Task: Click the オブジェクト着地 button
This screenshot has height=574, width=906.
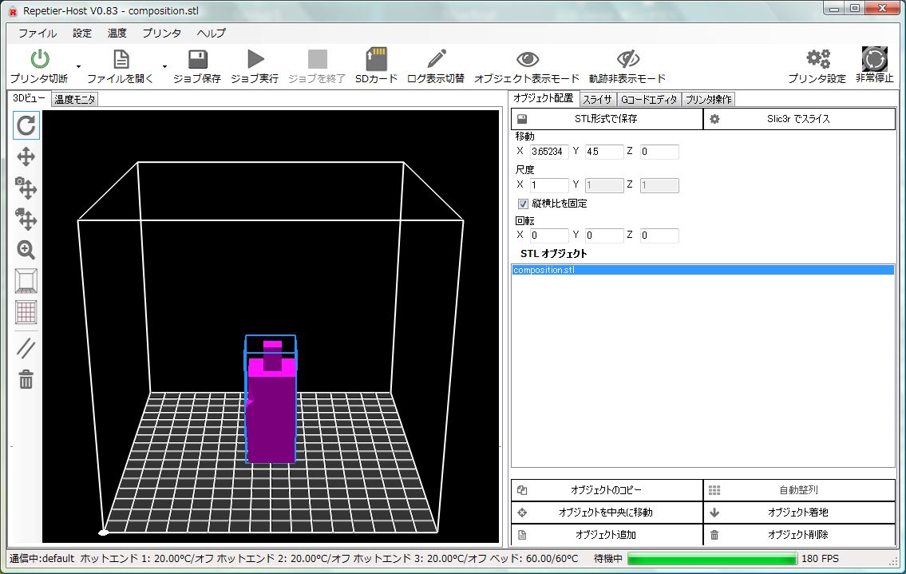Action: pyautogui.click(x=799, y=513)
